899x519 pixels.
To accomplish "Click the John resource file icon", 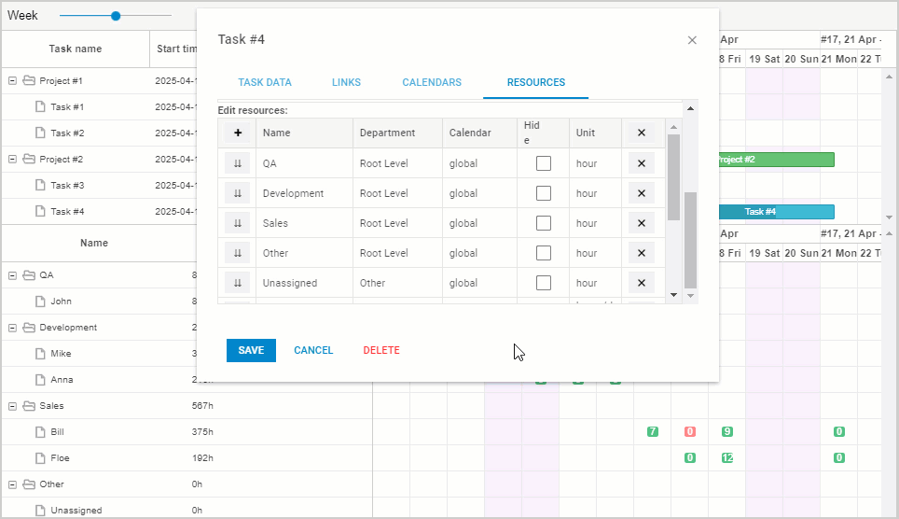I will tap(40, 301).
